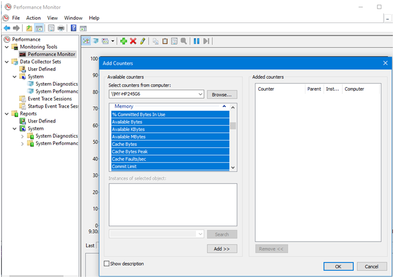This screenshot has width=394, height=278.
Task: Click the View Log Data icon
Action: (96, 41)
